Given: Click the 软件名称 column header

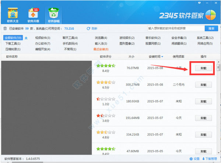Looking at the screenshot, I should click(12, 57).
